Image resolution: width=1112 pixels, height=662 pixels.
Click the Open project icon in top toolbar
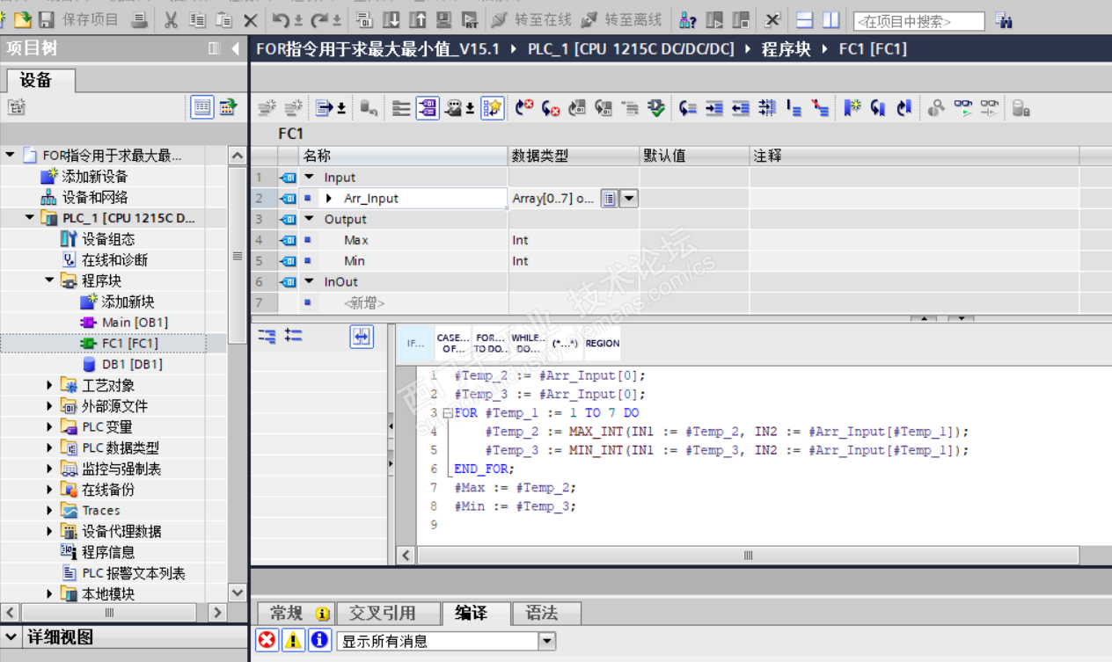[x=23, y=19]
